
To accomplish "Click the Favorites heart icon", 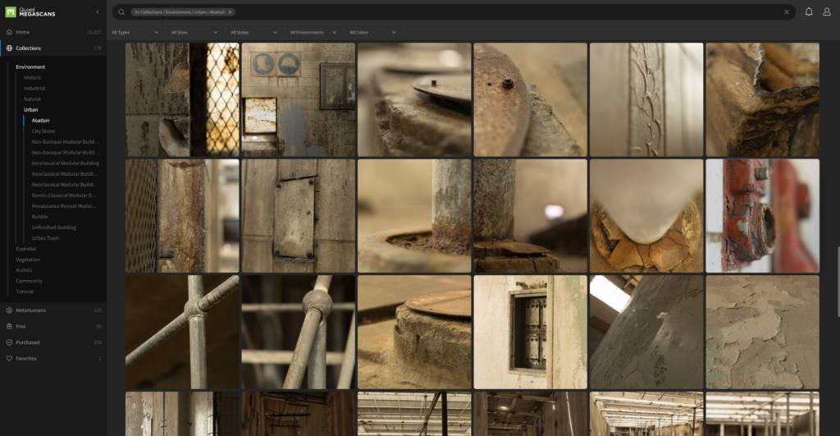I will pos(9,358).
